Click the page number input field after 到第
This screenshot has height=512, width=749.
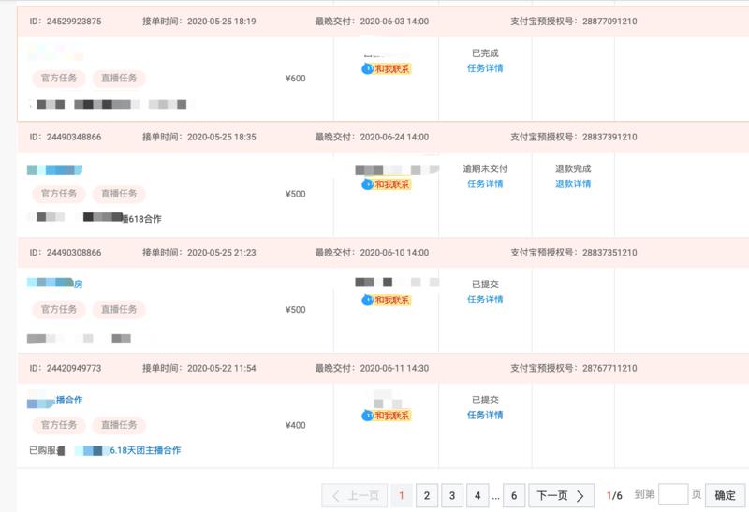[x=673, y=494]
